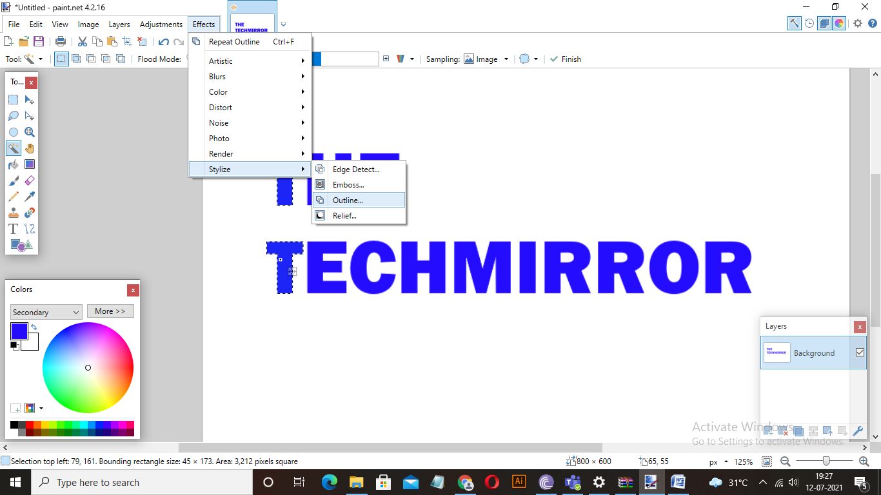Click the More >> button in Colors
This screenshot has height=495, width=881.
pos(110,311)
